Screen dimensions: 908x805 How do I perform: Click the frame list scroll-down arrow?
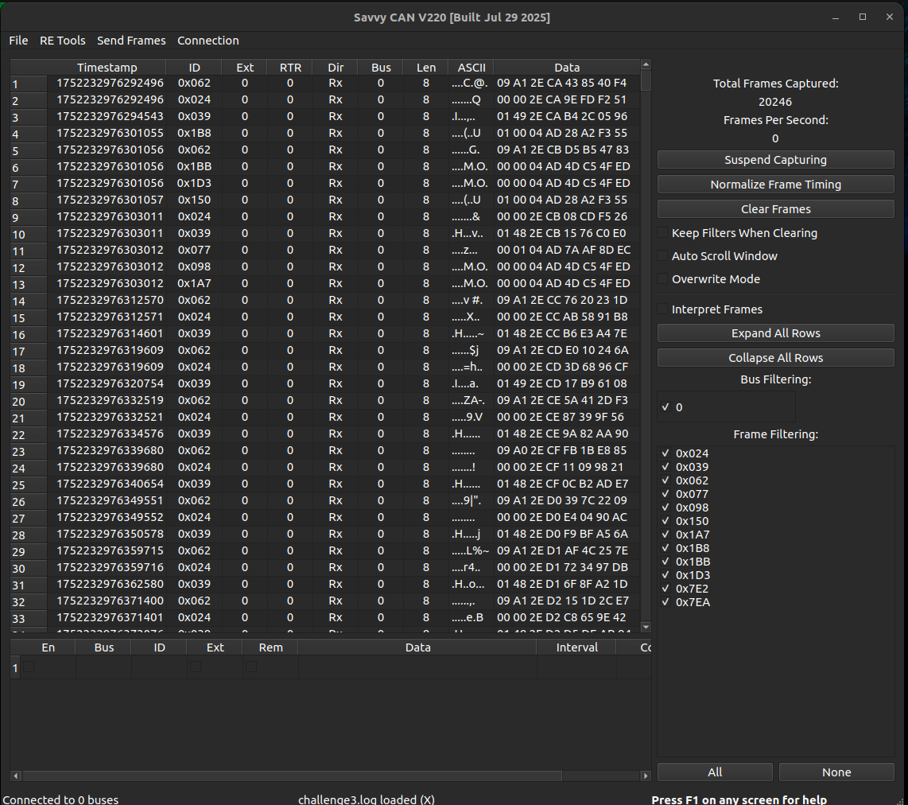tap(646, 627)
